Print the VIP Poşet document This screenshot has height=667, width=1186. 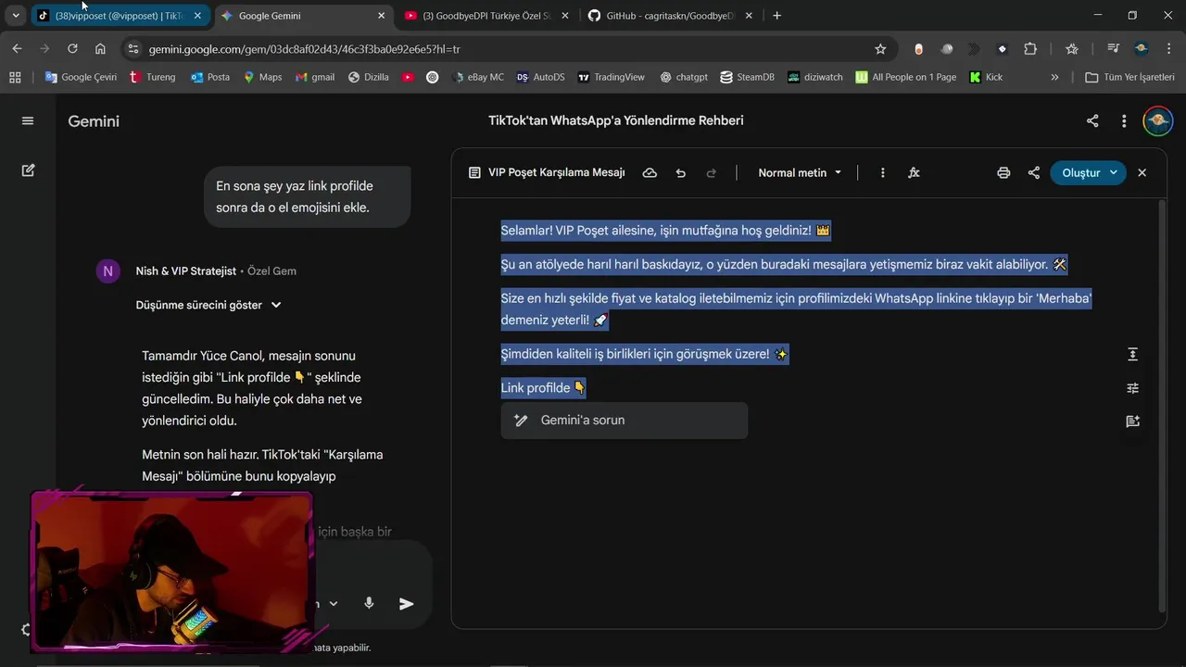(1003, 172)
